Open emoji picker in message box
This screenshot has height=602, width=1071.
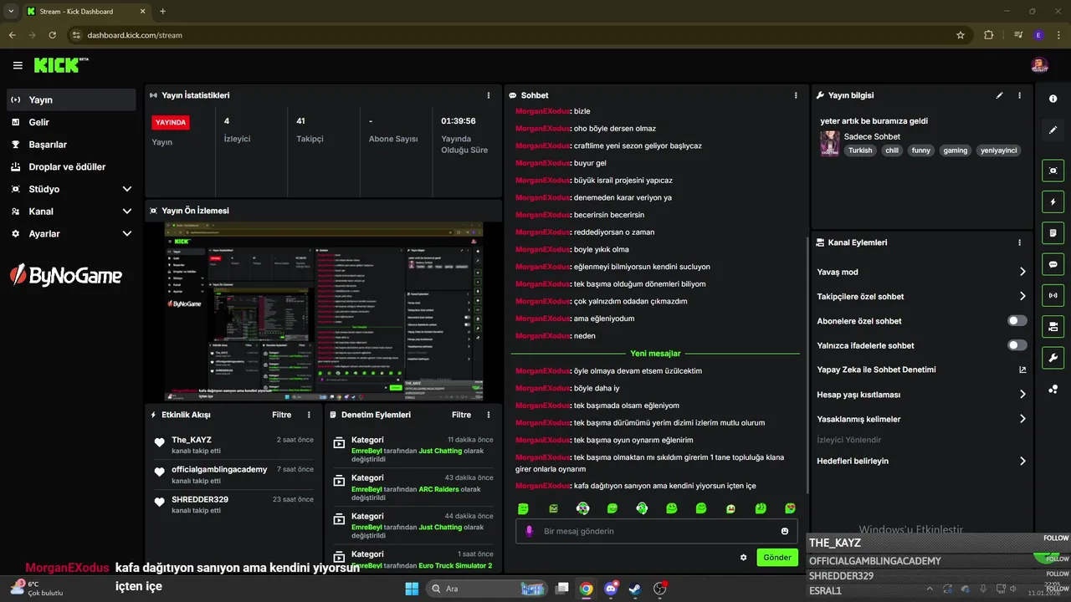tap(785, 531)
